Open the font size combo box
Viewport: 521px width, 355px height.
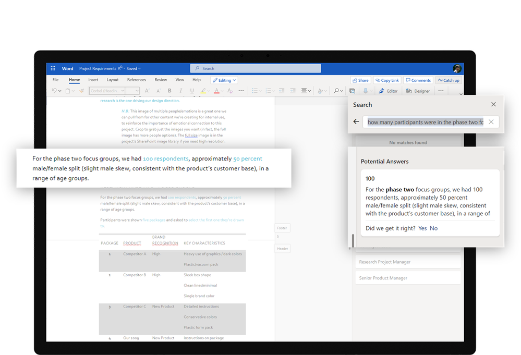coord(132,91)
